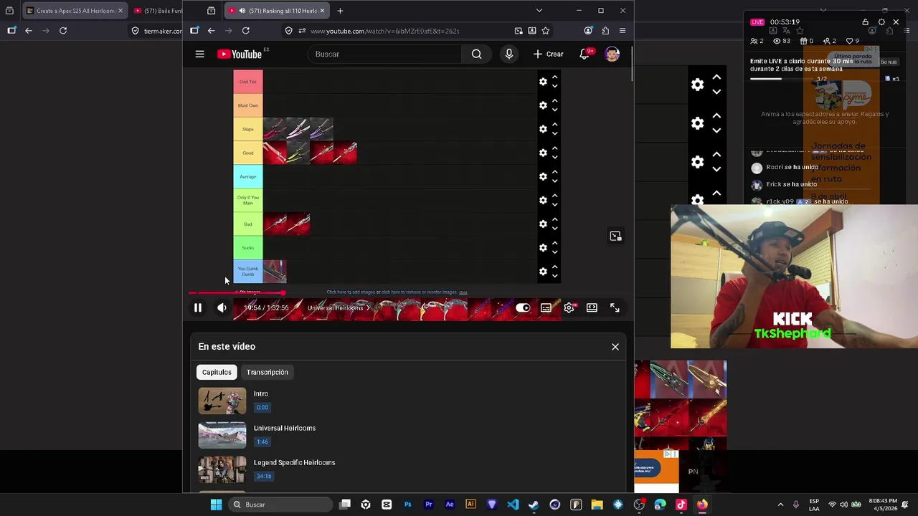918x516 pixels.
Task: Open the extensions puzzle icon in the front browser
Action: click(x=605, y=31)
